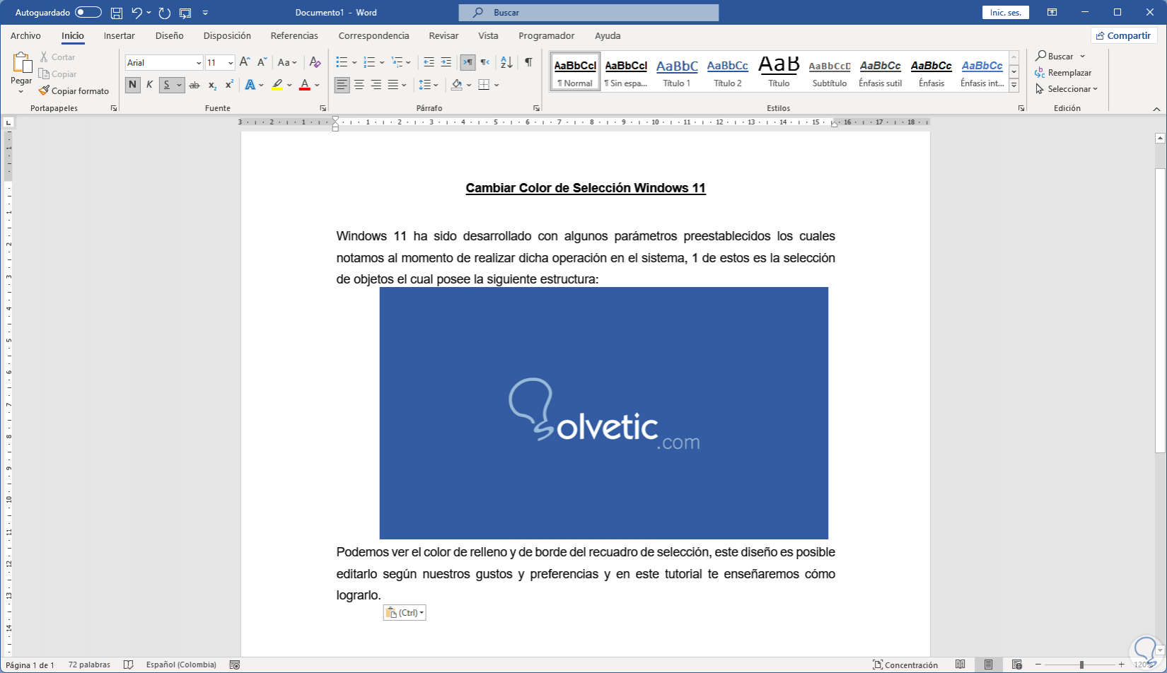This screenshot has height=673, width=1167.
Task: Click the zoom slider handle
Action: (1081, 665)
